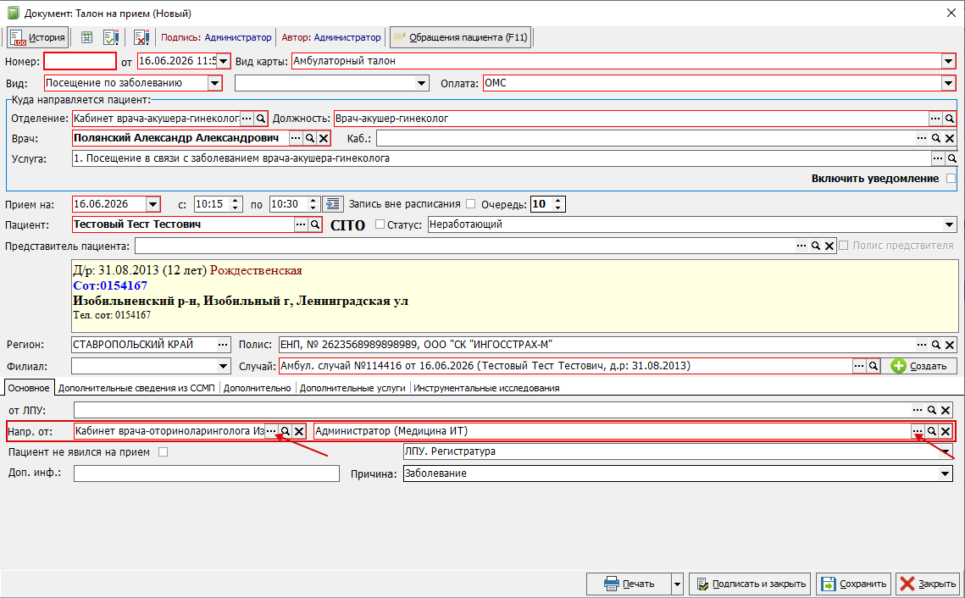Clear the Полис field with X icon
The height and width of the screenshot is (598, 965).
coord(950,345)
